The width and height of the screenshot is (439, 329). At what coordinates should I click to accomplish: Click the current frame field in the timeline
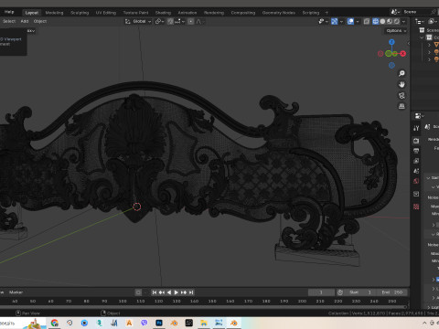[x=321, y=292]
